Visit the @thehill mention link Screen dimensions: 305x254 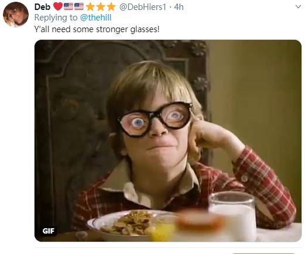[x=96, y=18]
